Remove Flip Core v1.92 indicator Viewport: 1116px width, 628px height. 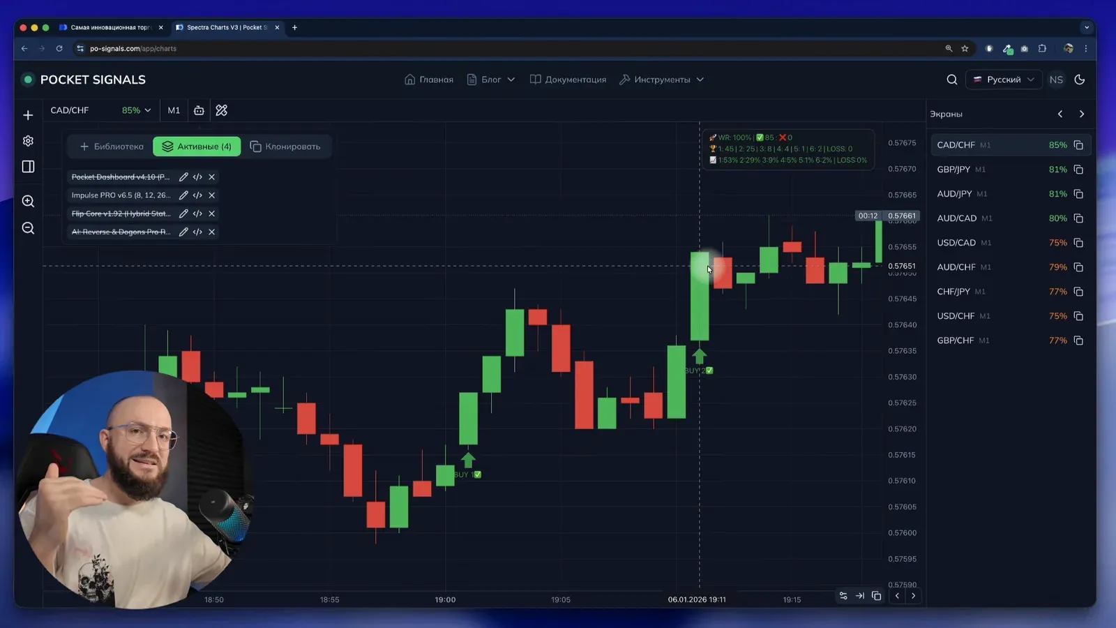click(x=211, y=214)
